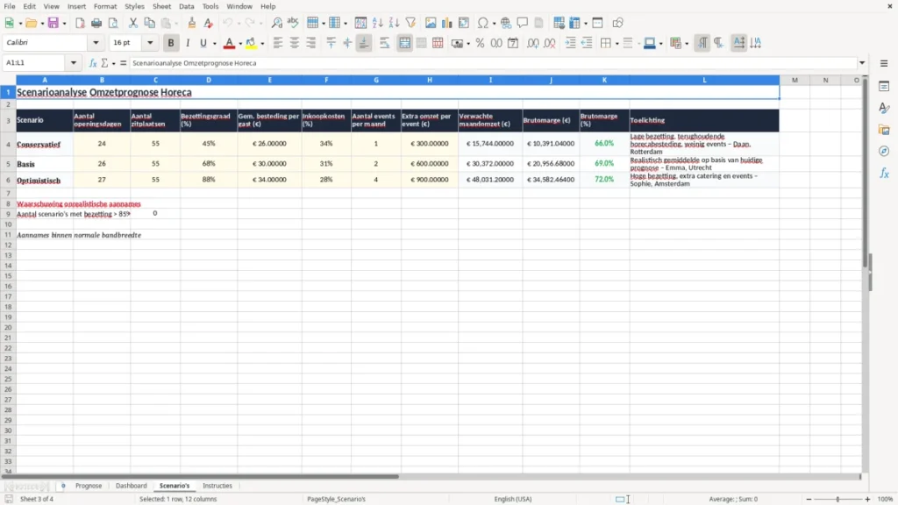Open highlighting color dropdown arrow
Viewport: 898px width, 505px height.
[x=262, y=44]
